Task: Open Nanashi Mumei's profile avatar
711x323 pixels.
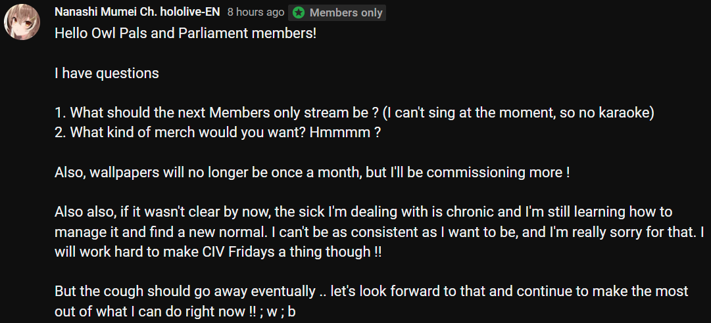Action: (22, 22)
